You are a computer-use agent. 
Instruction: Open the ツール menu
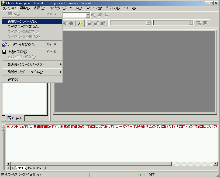pos(76,8)
